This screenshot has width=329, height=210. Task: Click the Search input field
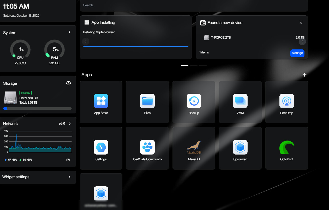194,5
